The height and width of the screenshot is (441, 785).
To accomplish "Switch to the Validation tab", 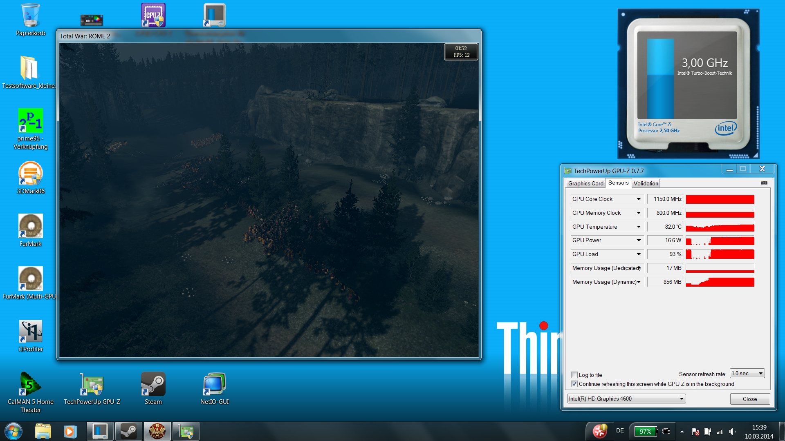I will pos(646,183).
